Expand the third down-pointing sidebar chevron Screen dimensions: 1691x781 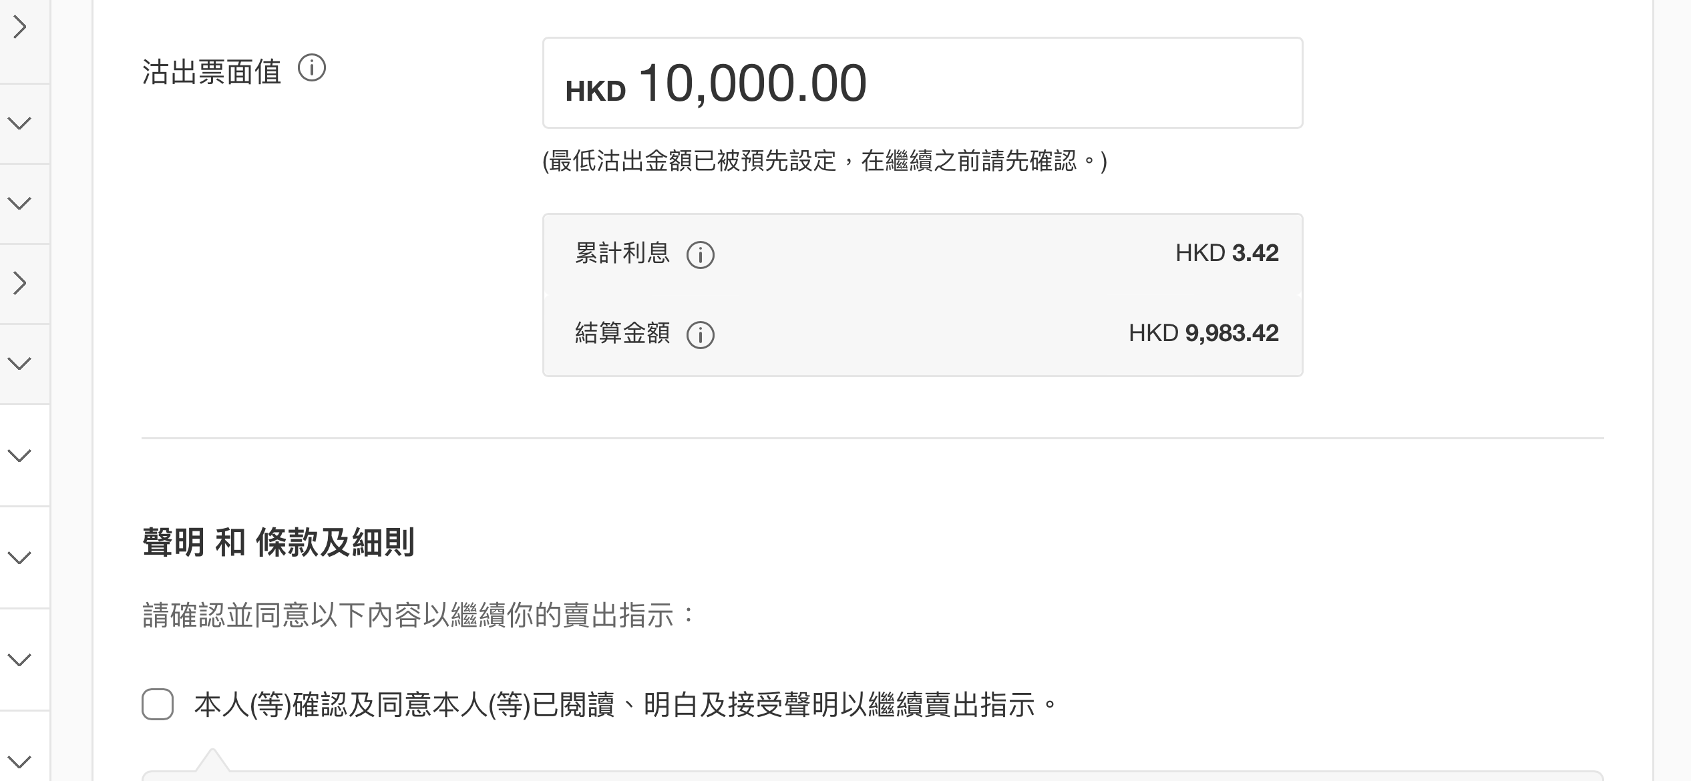[20, 363]
